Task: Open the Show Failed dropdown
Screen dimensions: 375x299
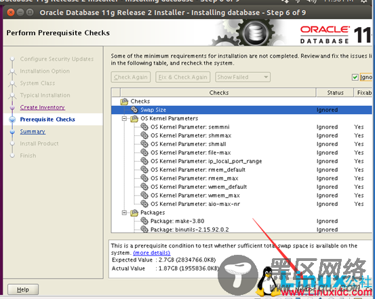Action: 243,77
